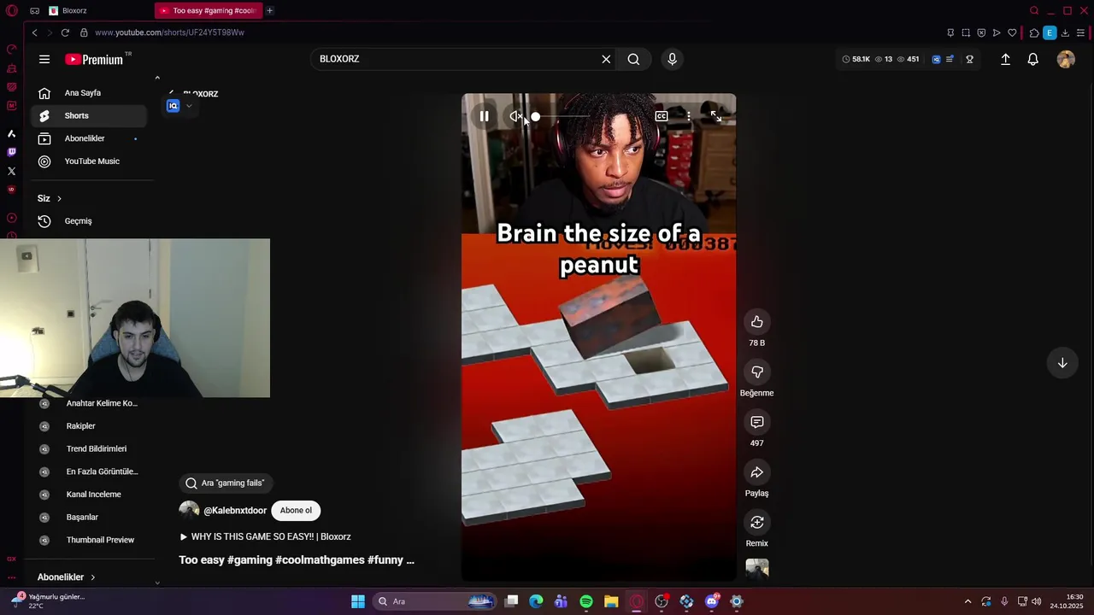Image resolution: width=1094 pixels, height=615 pixels.
Task: Start voice search with the microphone
Action: tap(672, 59)
